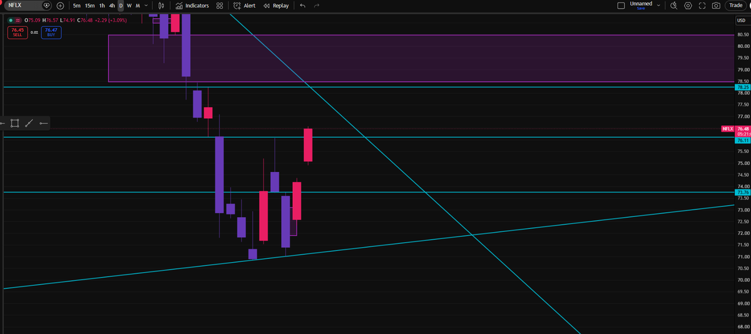Switch to the 1h timeframe
The height and width of the screenshot is (334, 751).
102,6
